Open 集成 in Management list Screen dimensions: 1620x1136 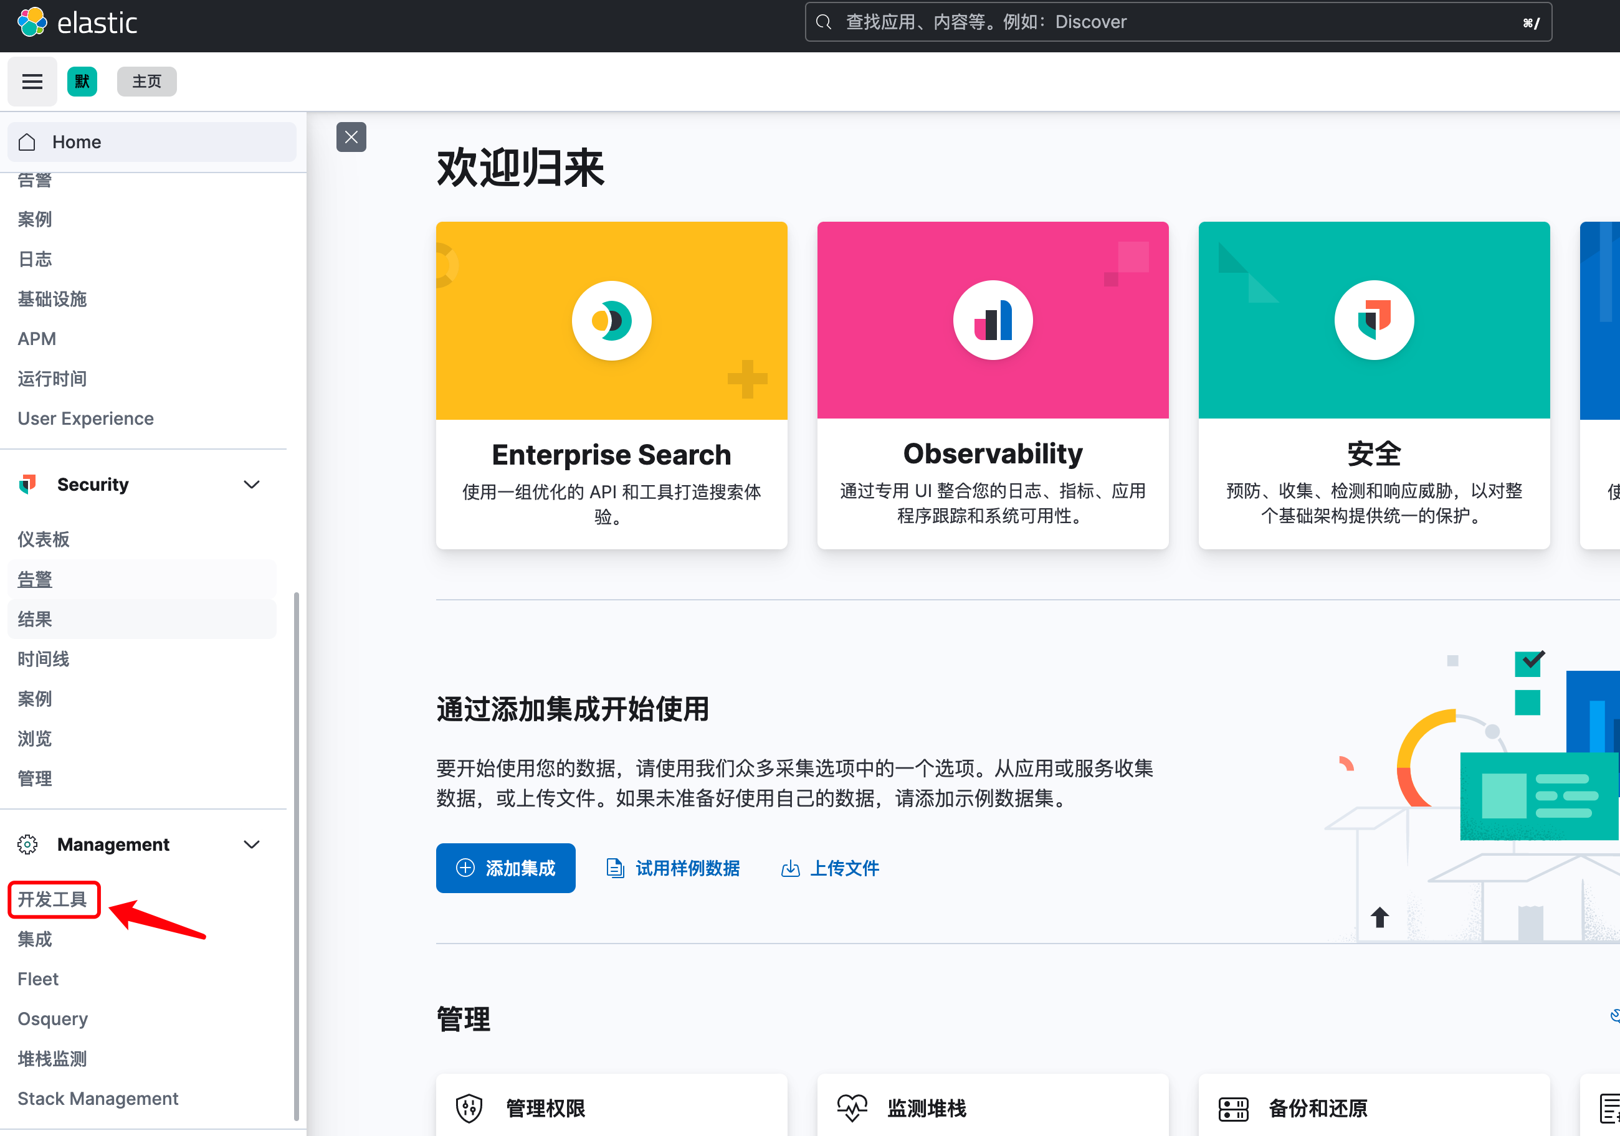34,939
